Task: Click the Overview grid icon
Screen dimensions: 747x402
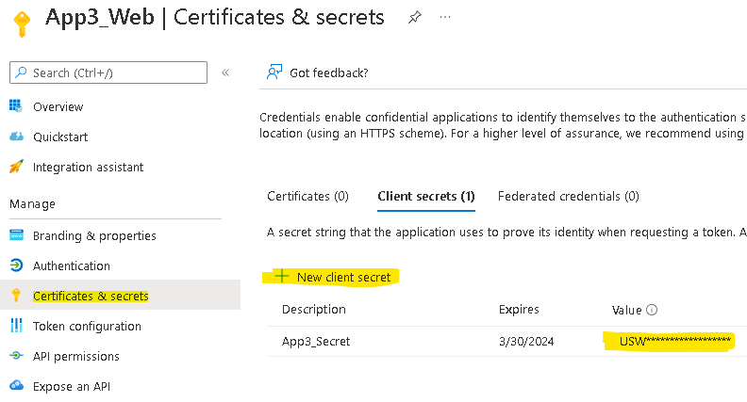Action: (x=16, y=106)
